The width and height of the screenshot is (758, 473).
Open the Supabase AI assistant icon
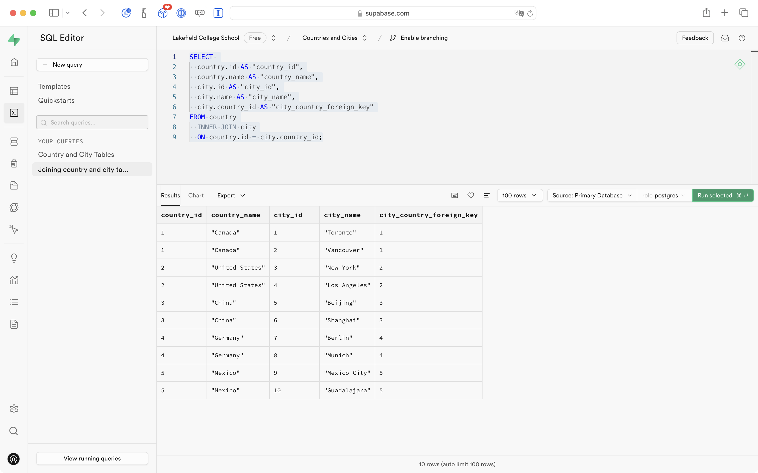[739, 64]
